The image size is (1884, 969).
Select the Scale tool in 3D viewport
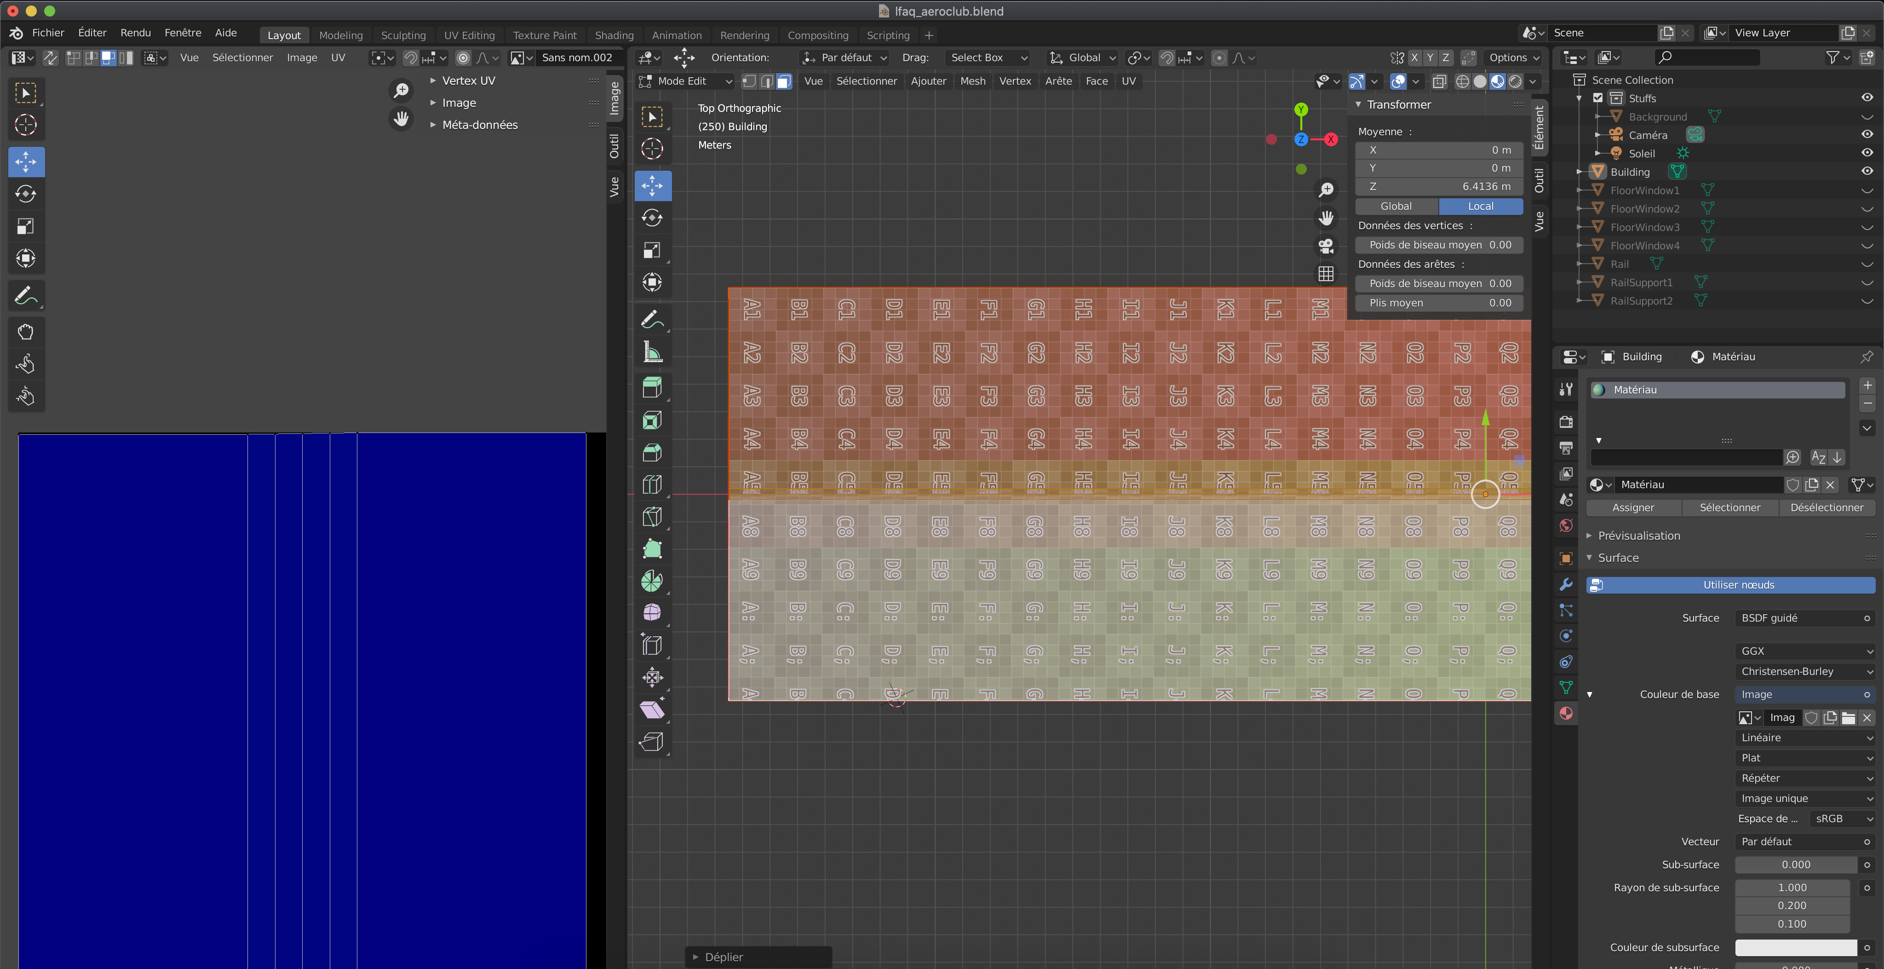point(652,250)
